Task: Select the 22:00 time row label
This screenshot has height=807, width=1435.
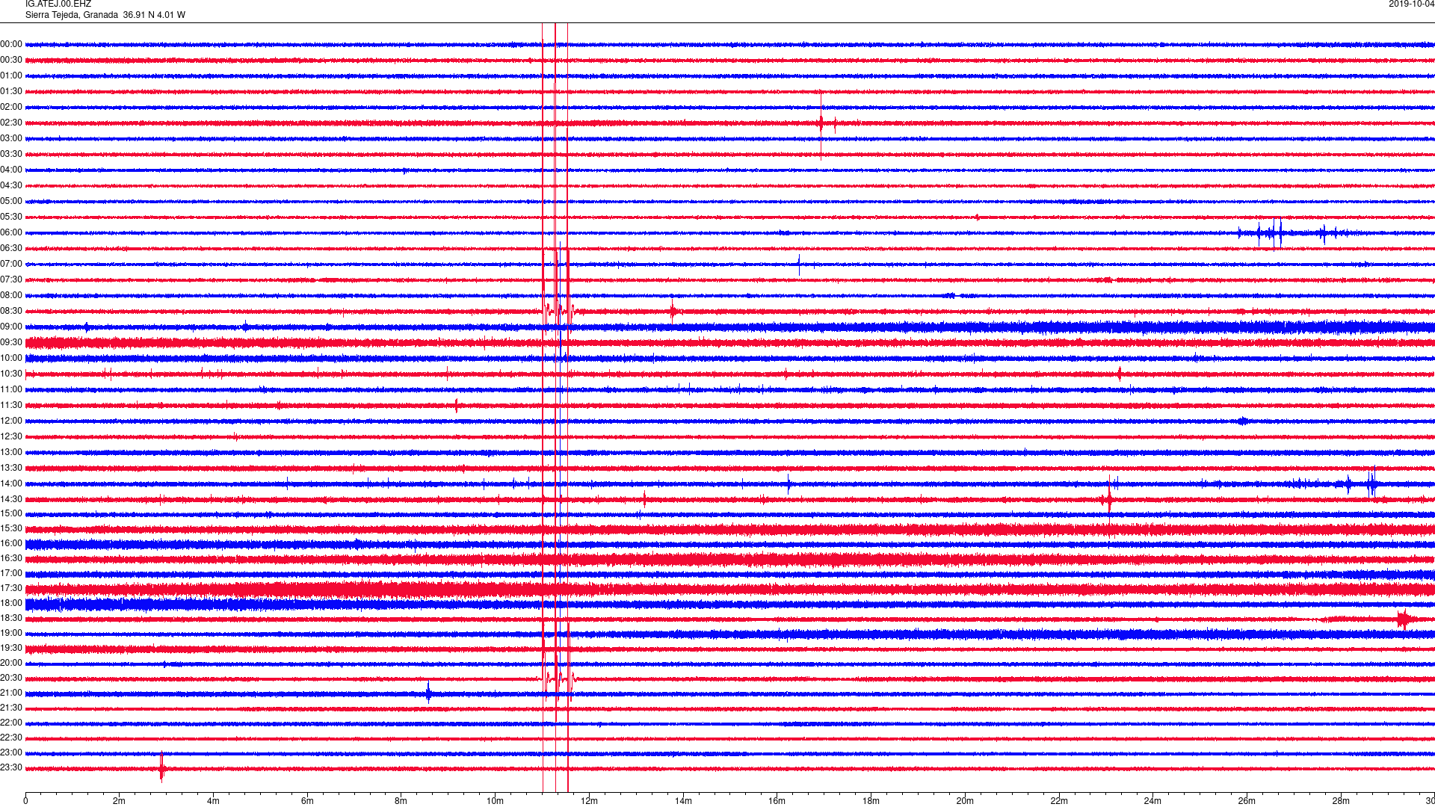Action: coord(11,723)
